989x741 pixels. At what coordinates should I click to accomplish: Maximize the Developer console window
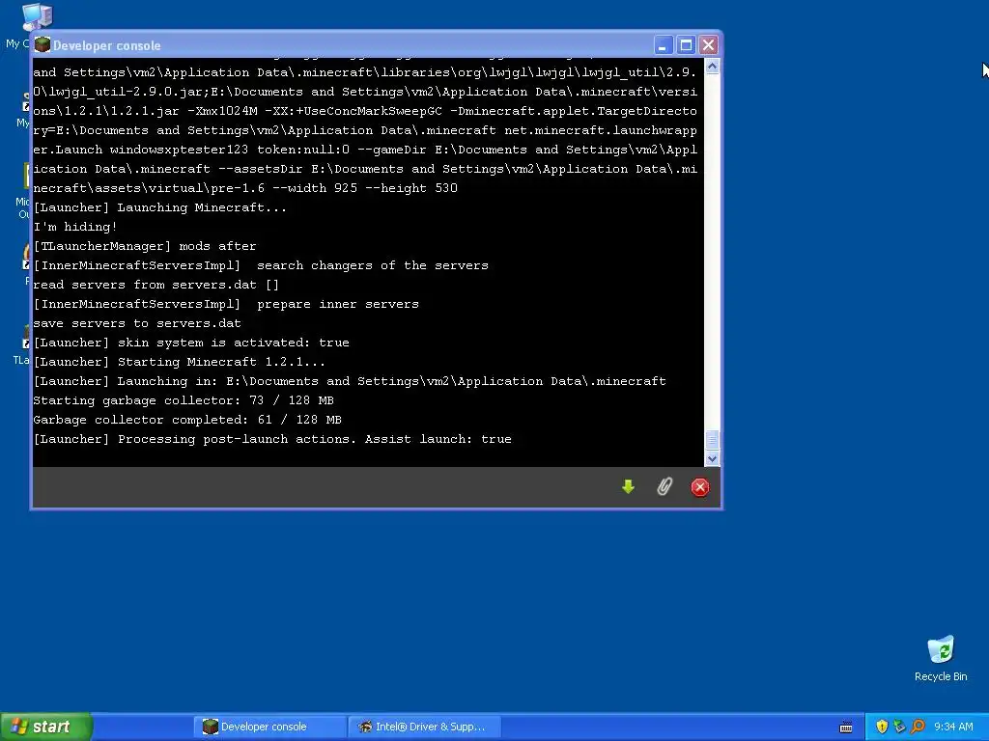coord(686,45)
